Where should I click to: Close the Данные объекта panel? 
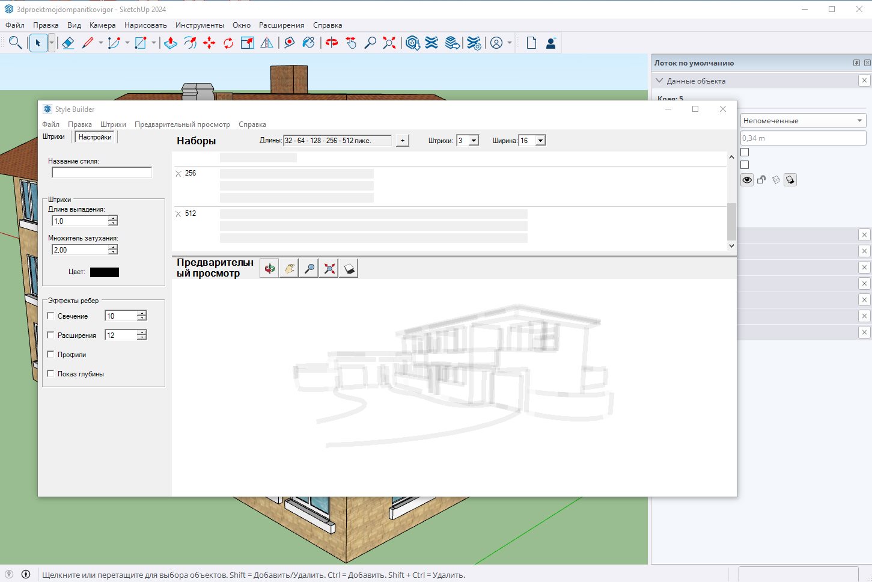tap(864, 81)
